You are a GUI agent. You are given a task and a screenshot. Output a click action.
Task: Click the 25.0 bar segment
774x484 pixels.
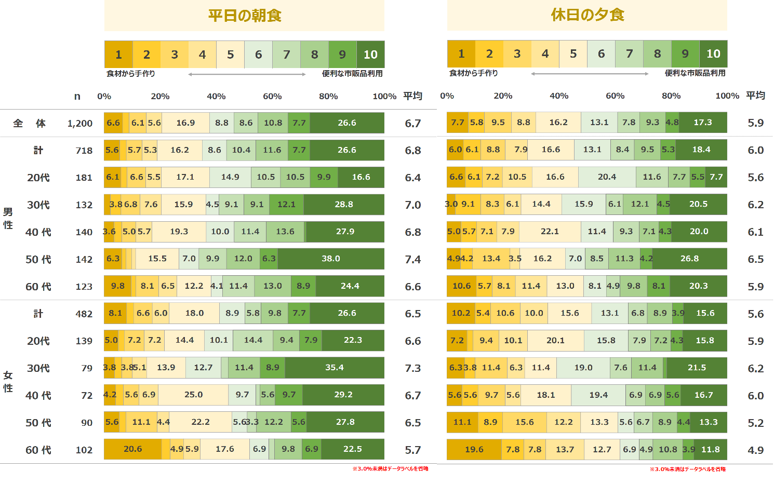[x=193, y=395]
